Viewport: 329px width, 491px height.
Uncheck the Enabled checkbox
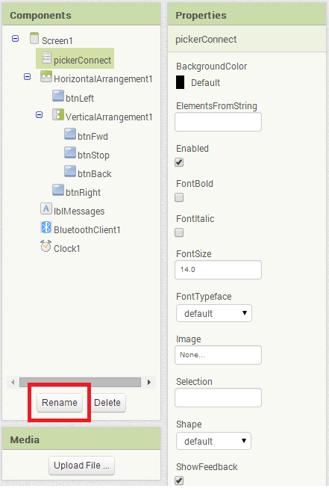(179, 162)
